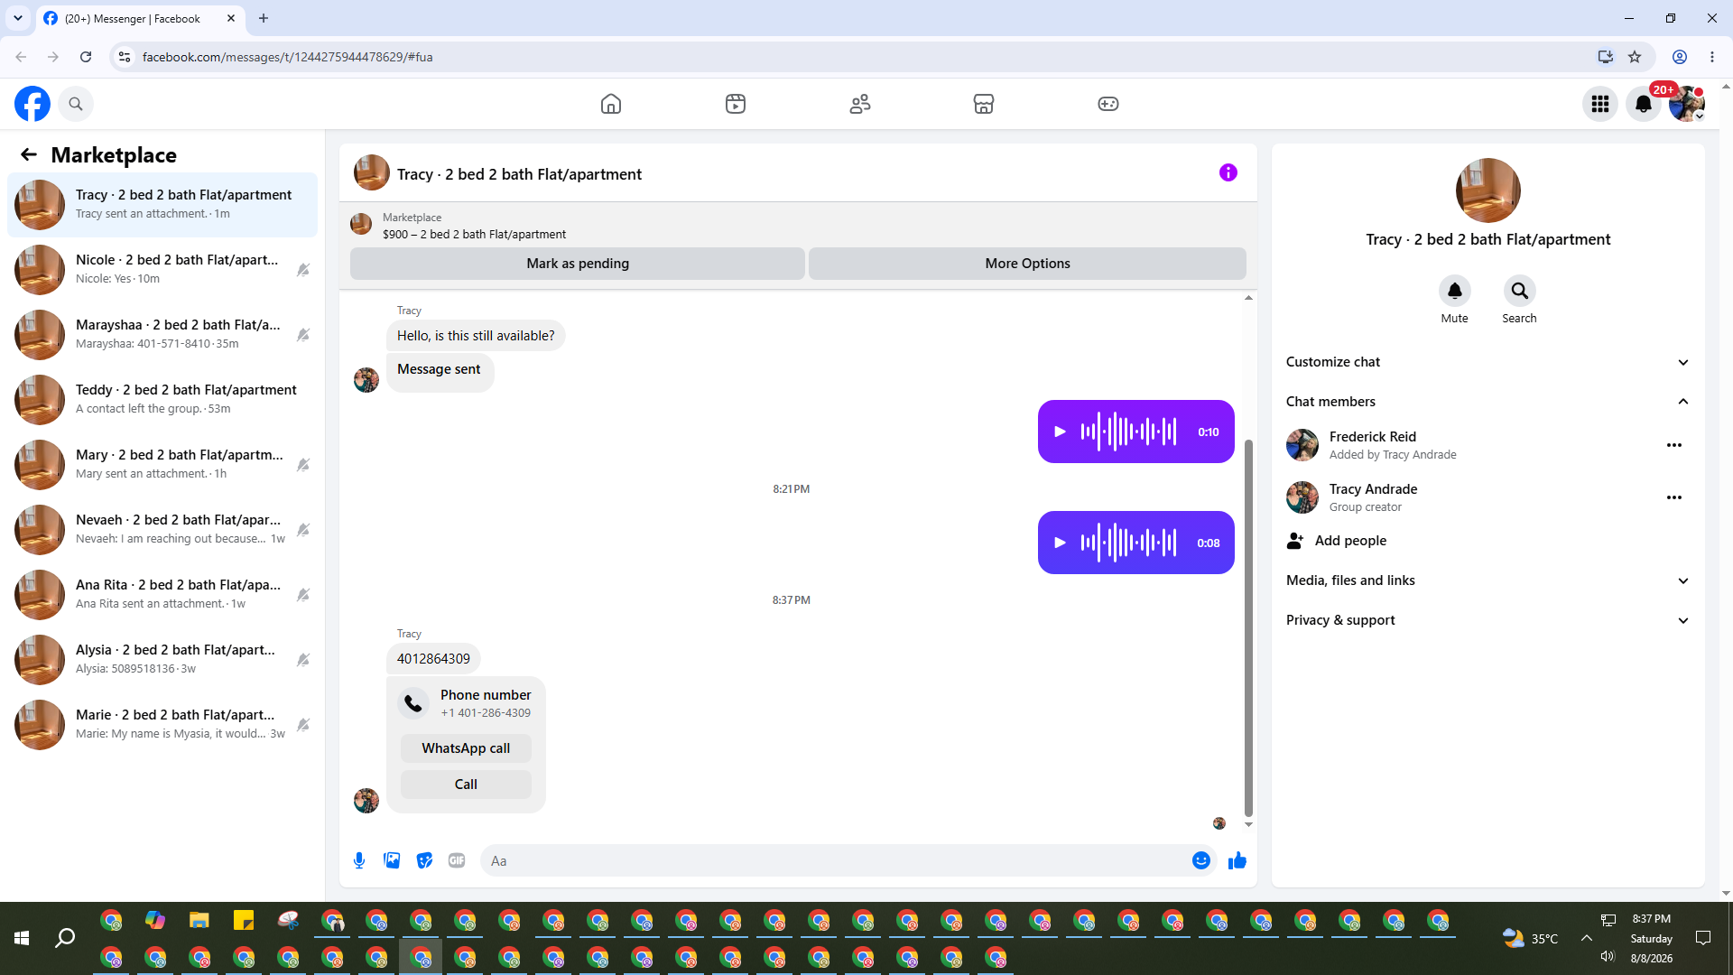Search in conversation using the magnifier icon

coord(1520,291)
